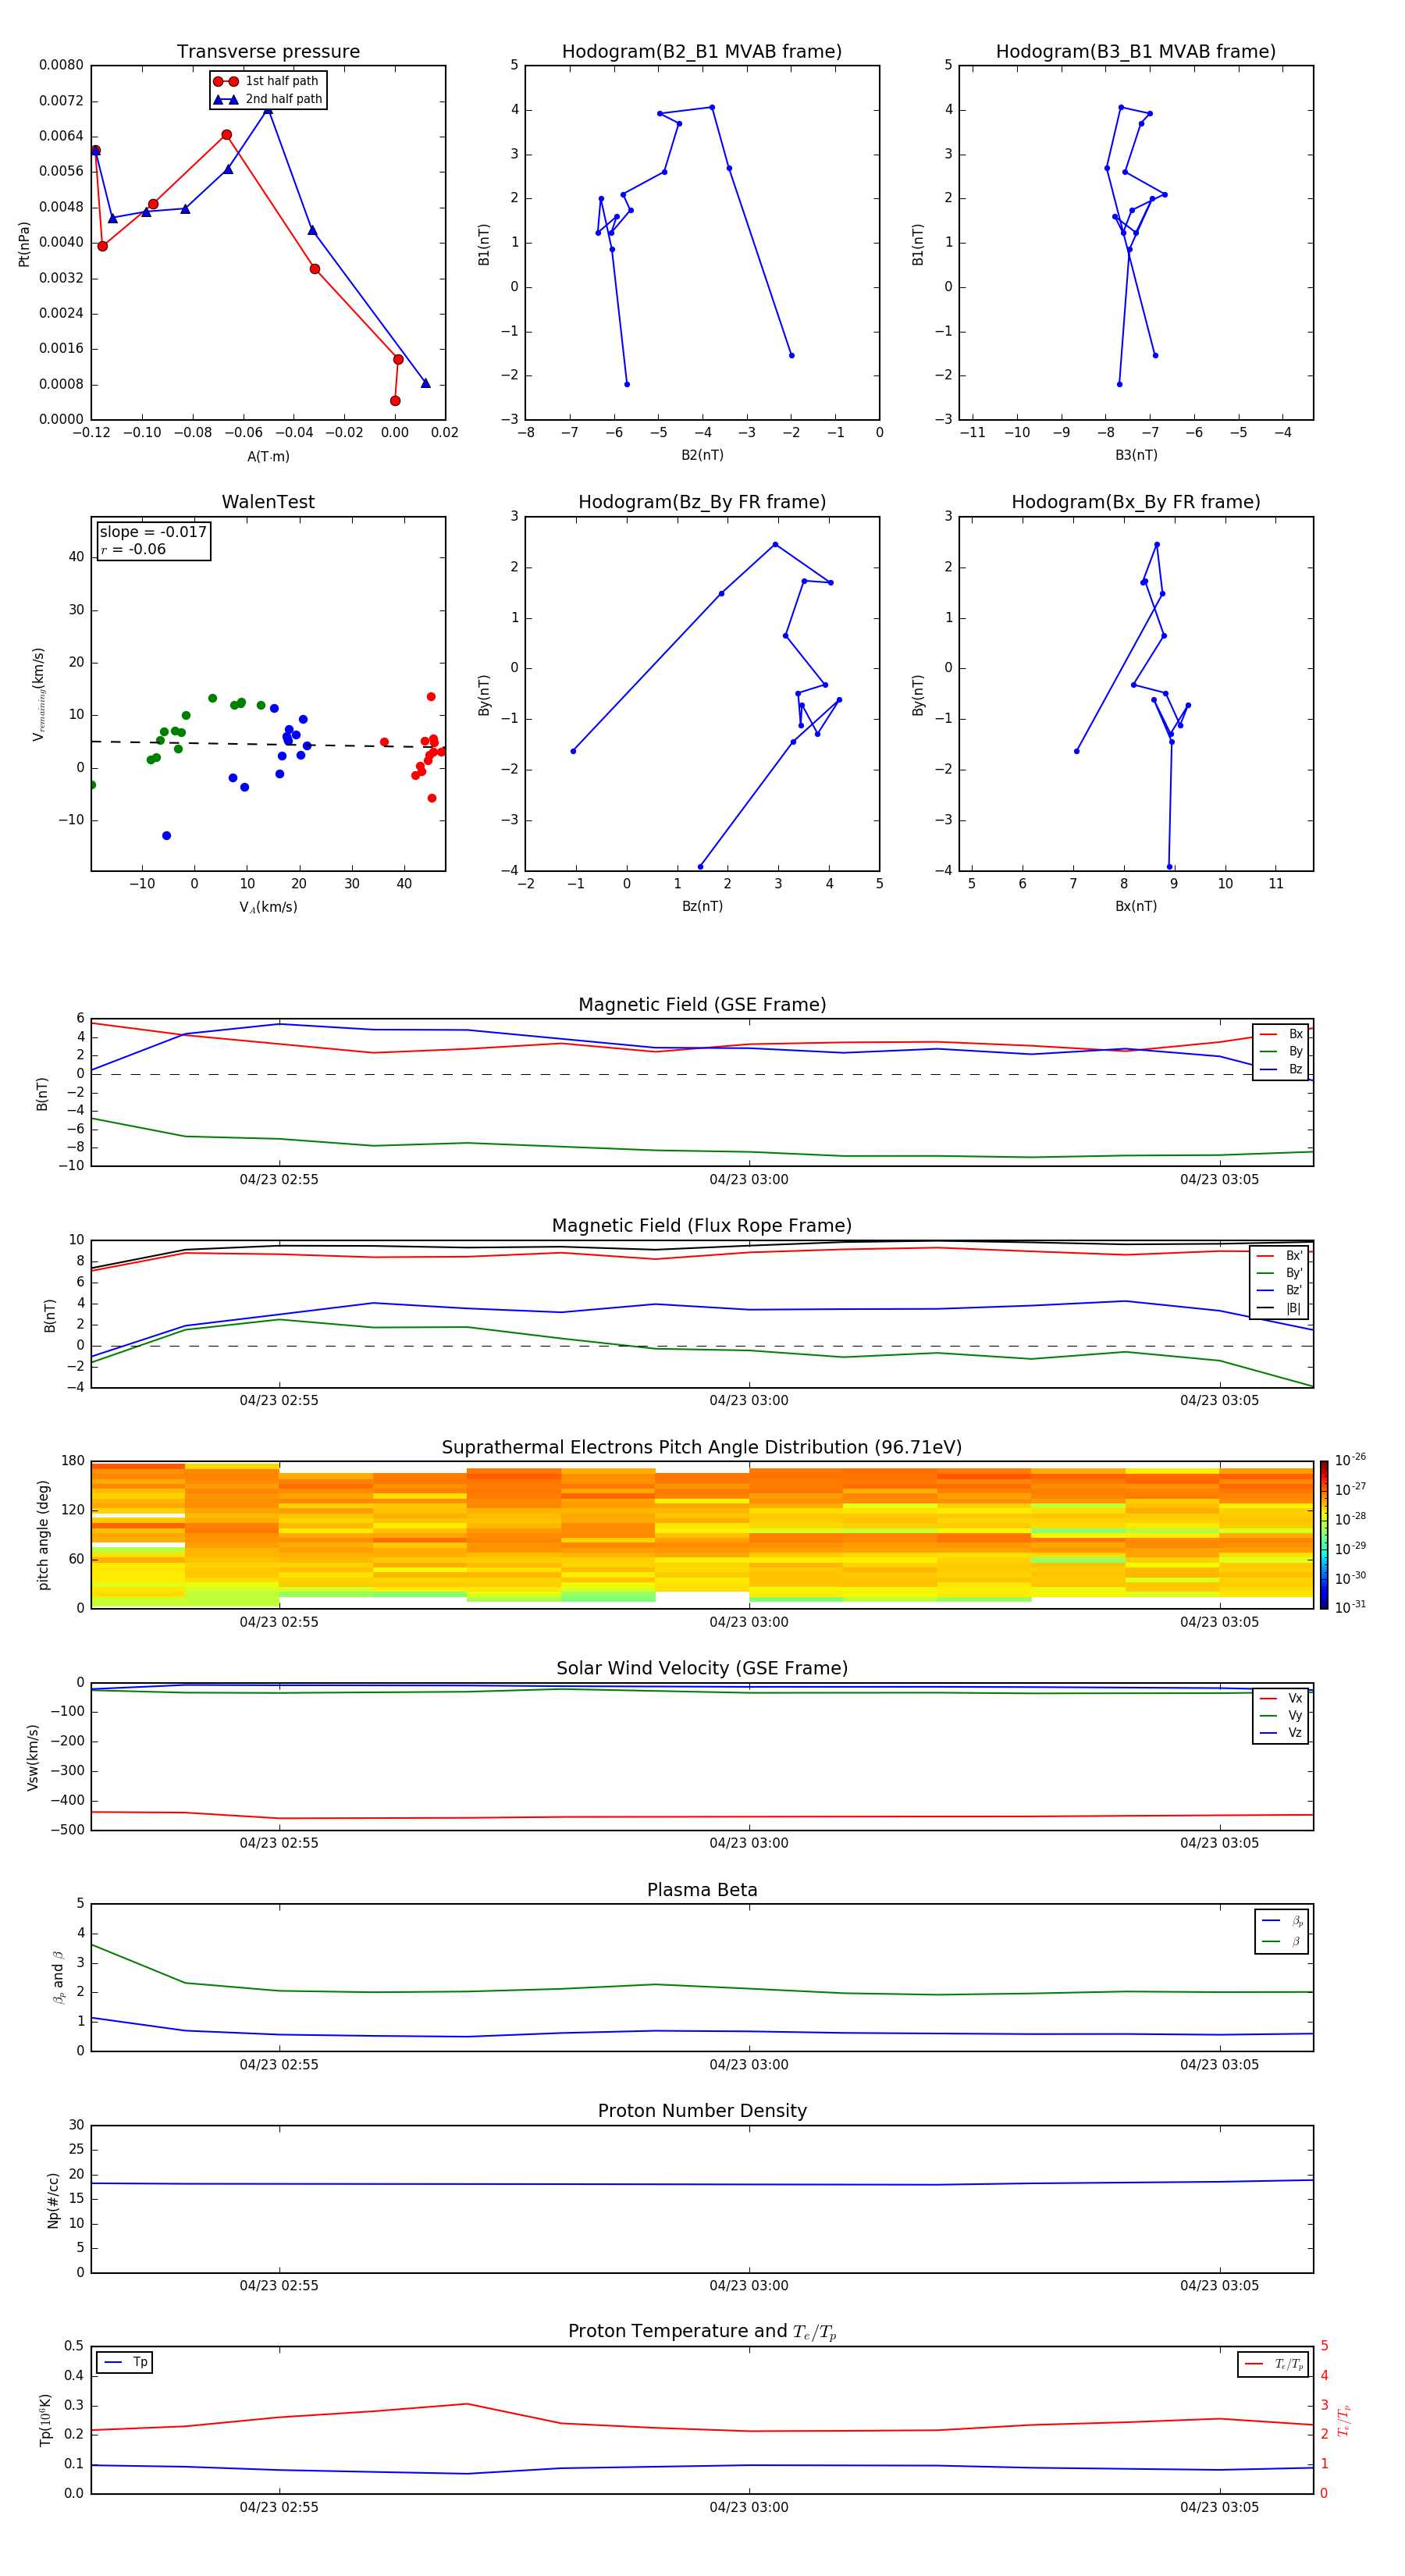1405x2576 pixels.
Task: Click the lowest blue point in the WalenTest scatter
Action: pos(166,836)
